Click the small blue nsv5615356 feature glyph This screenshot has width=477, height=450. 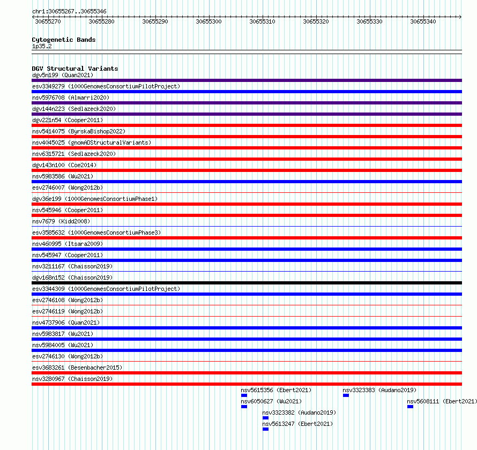click(x=244, y=395)
